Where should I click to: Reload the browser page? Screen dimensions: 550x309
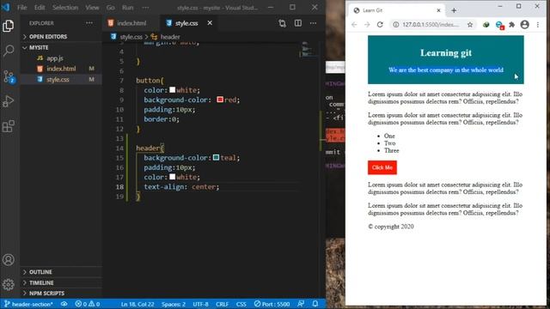(380, 25)
